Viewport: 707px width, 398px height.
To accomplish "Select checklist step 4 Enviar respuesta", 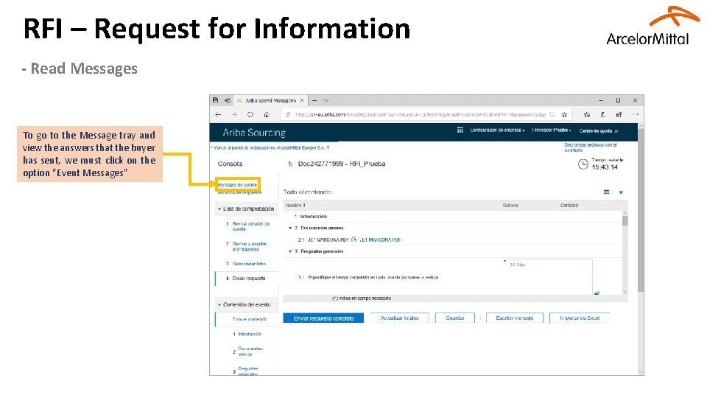I will (x=248, y=279).
